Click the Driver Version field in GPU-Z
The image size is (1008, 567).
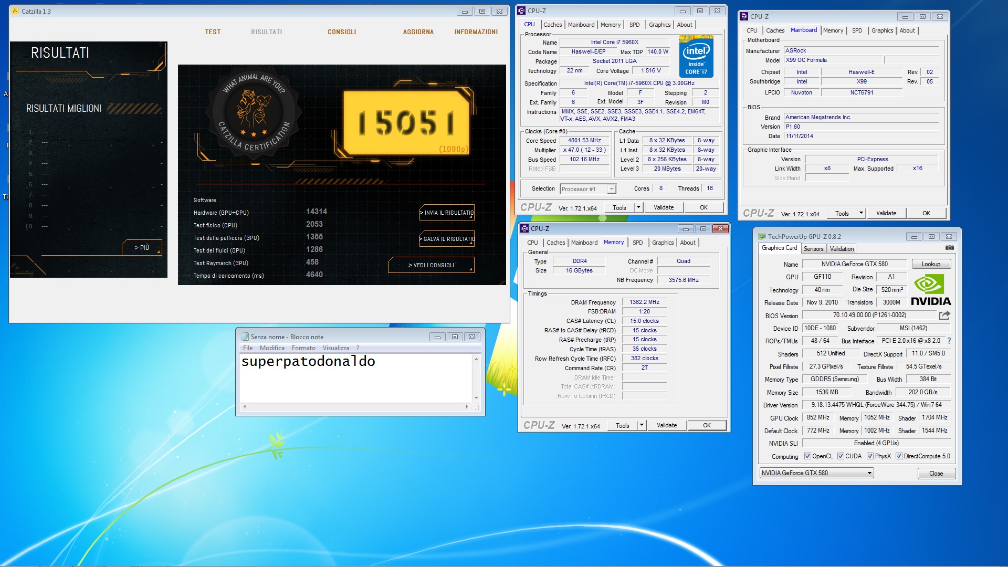click(876, 405)
